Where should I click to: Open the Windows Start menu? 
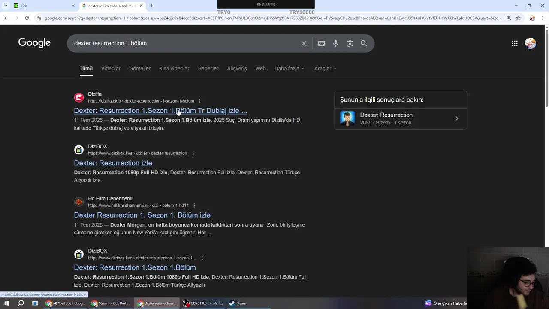click(x=6, y=303)
